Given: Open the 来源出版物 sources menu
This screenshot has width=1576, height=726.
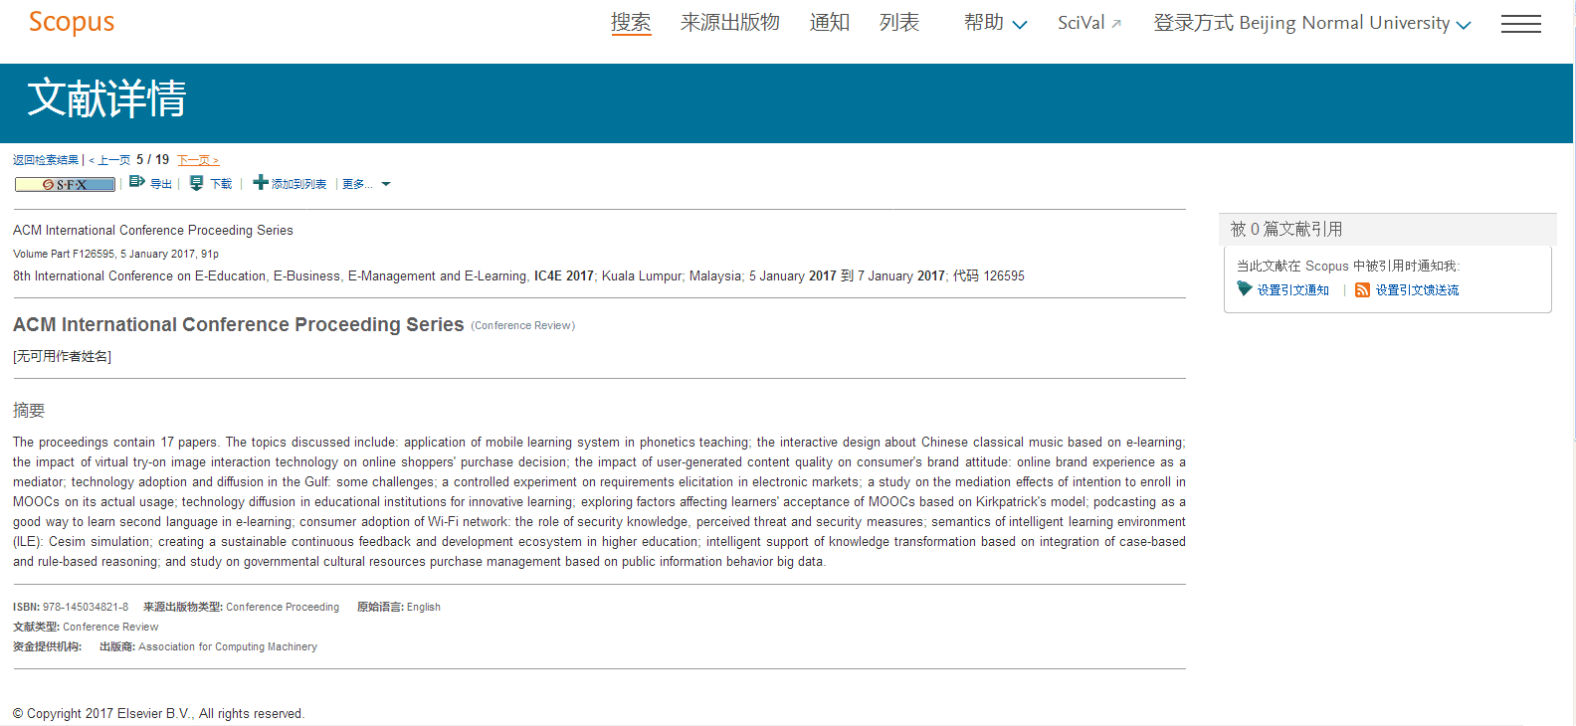Looking at the screenshot, I should pyautogui.click(x=730, y=22).
